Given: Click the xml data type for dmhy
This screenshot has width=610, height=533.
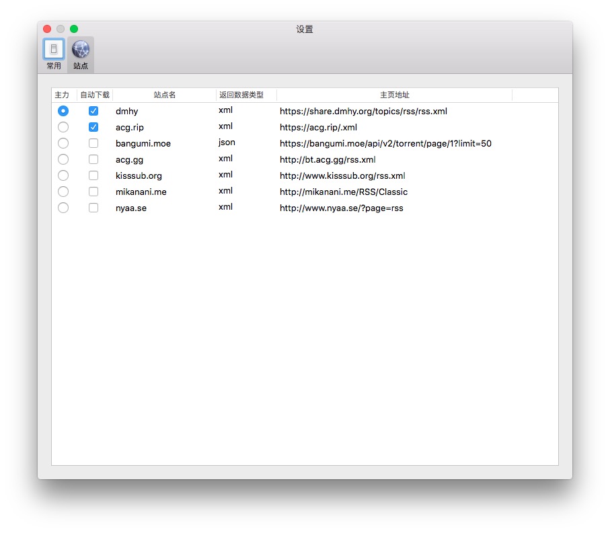Looking at the screenshot, I should tap(225, 110).
